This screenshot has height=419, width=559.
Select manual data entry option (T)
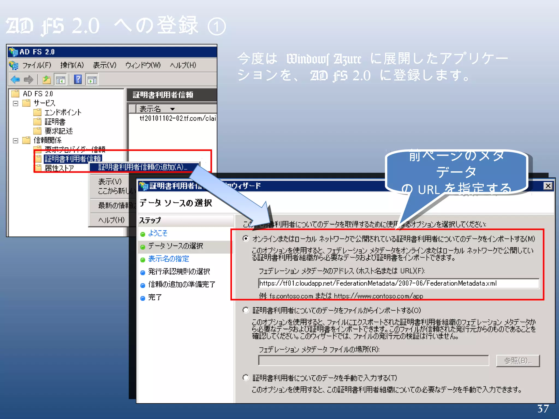coord(246,378)
